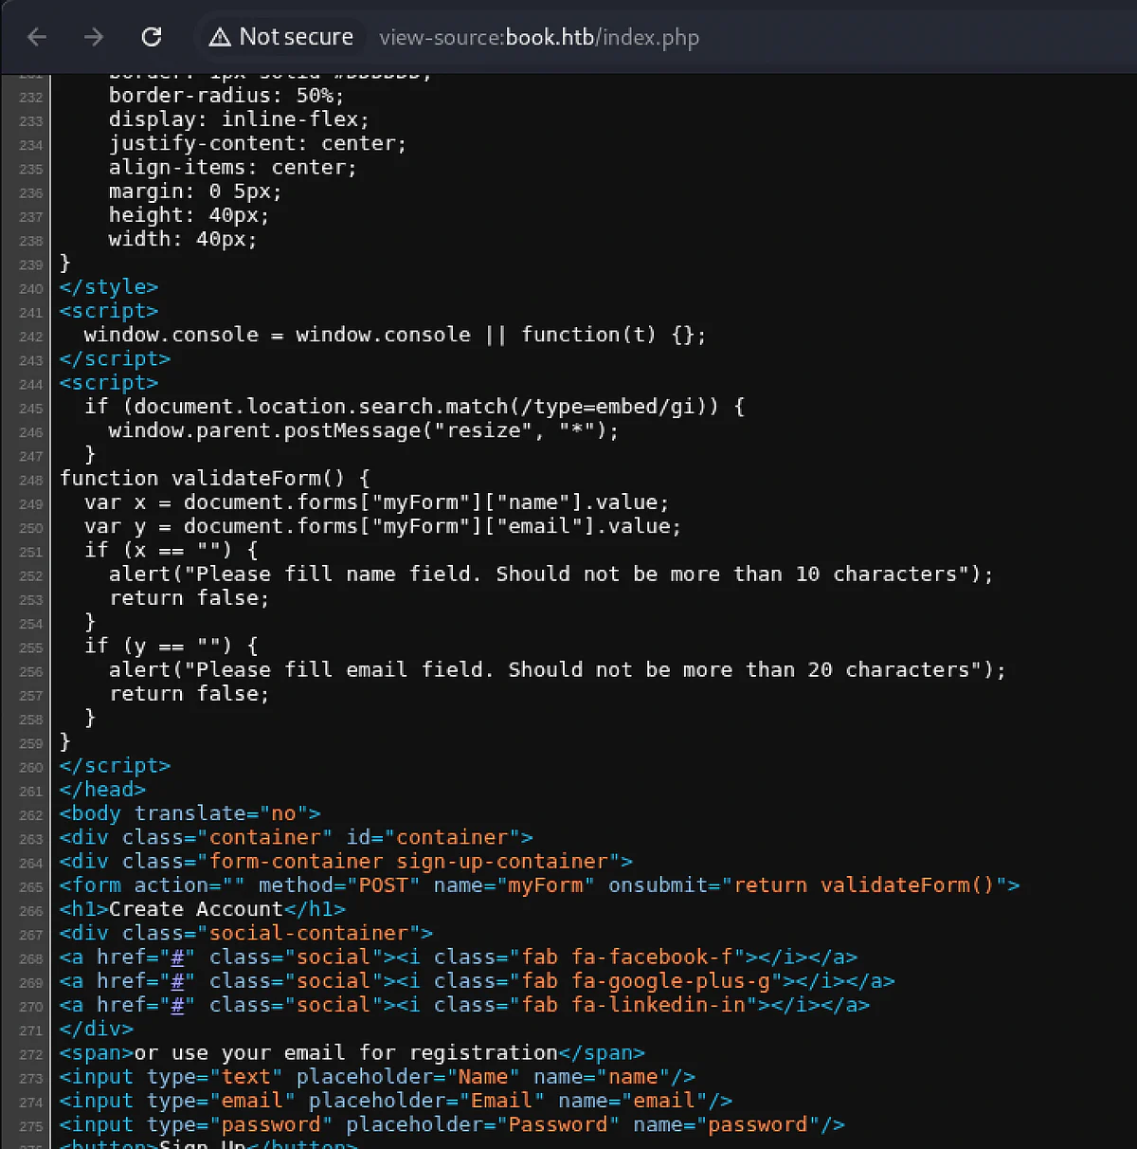Click the input line with placeholder="Name"
The image size is (1137, 1149).
(x=377, y=1076)
